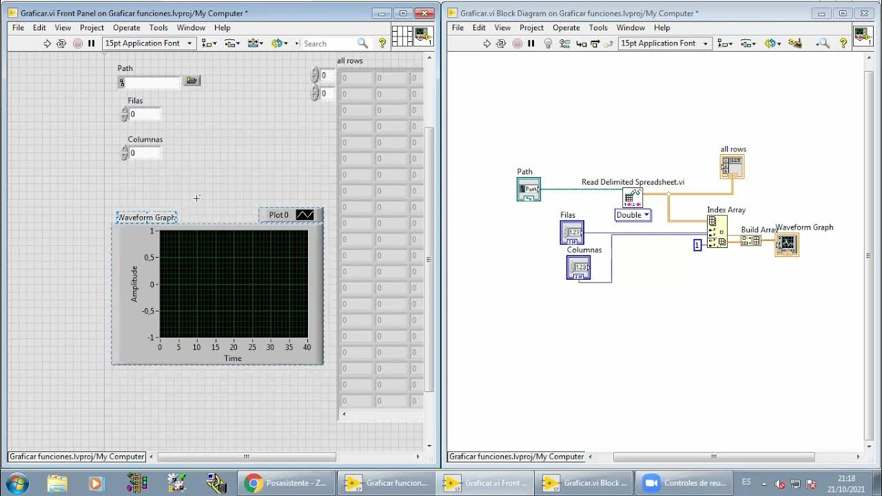The image size is (882, 496).
Task: Open Context Help in the Front Panel toolbar
Action: point(382,43)
